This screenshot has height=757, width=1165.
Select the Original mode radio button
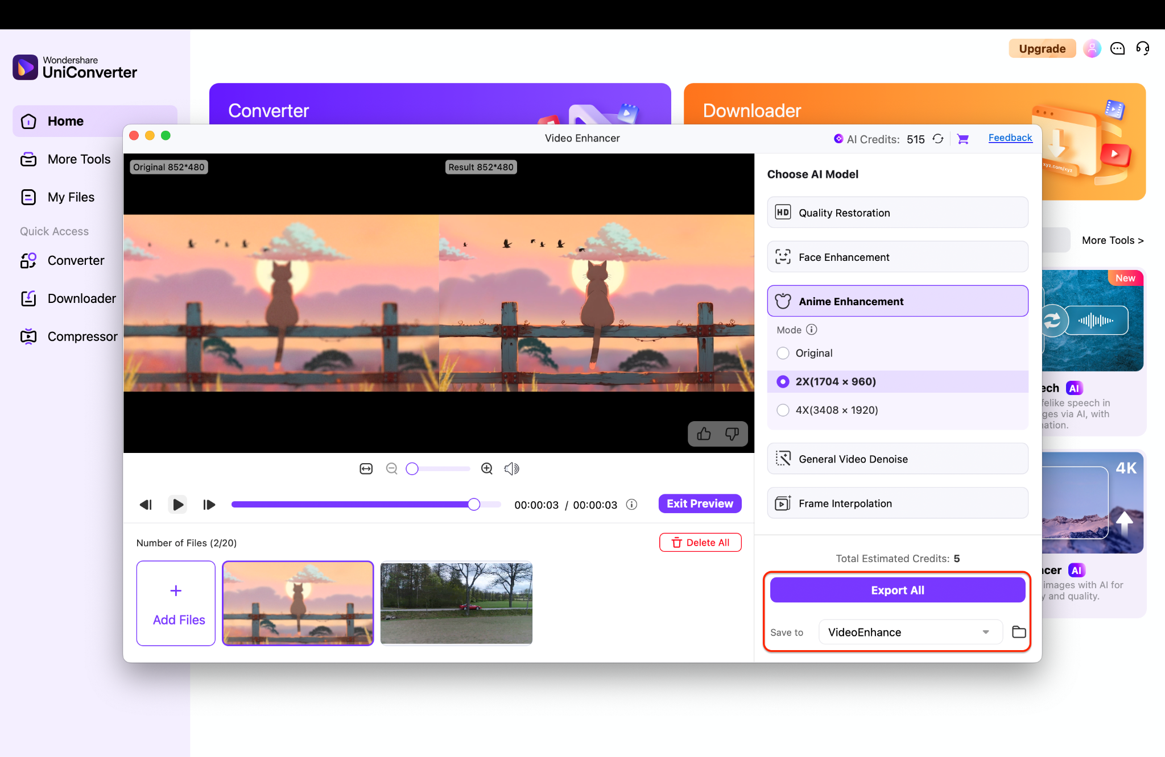783,353
